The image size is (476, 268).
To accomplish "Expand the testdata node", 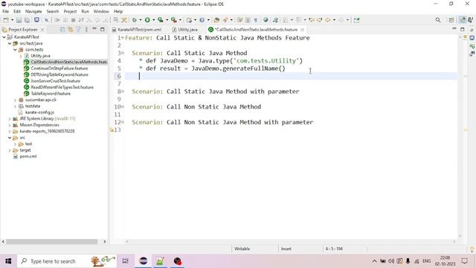I will click(15, 106).
